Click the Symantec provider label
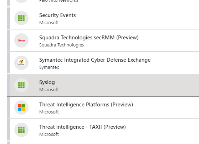This screenshot has width=199, height=144. 49,67
